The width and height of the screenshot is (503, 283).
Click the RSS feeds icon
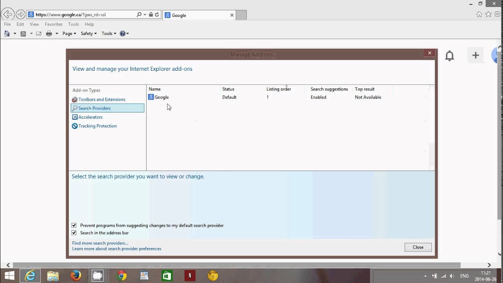pos(23,33)
